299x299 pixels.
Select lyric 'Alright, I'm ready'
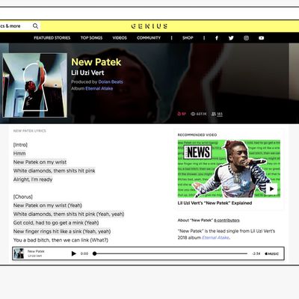tap(33, 179)
